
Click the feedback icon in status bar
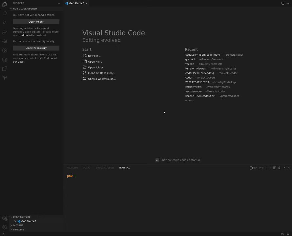(x=282, y=234)
